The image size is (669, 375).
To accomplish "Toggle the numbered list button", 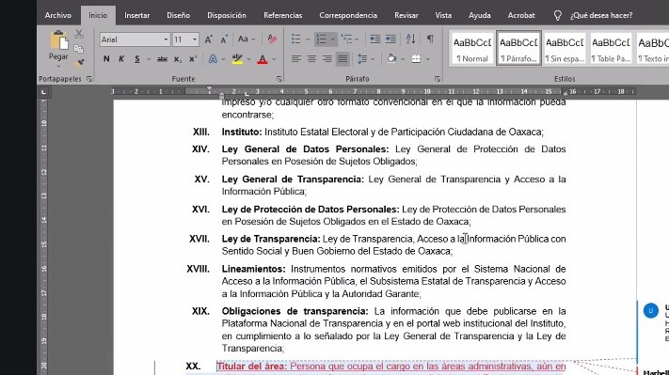I will coord(321,39).
